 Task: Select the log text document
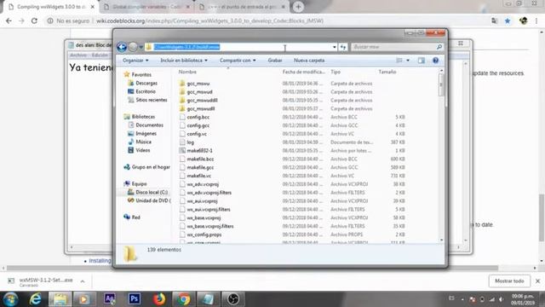(191, 142)
